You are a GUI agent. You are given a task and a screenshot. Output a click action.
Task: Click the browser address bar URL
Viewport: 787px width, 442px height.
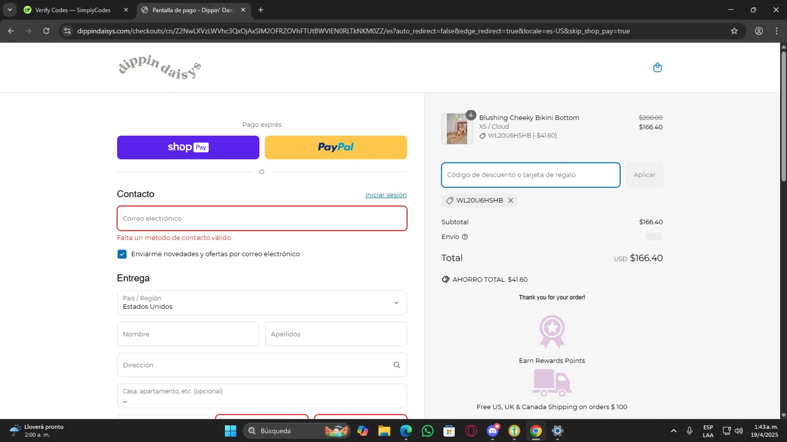pos(353,31)
